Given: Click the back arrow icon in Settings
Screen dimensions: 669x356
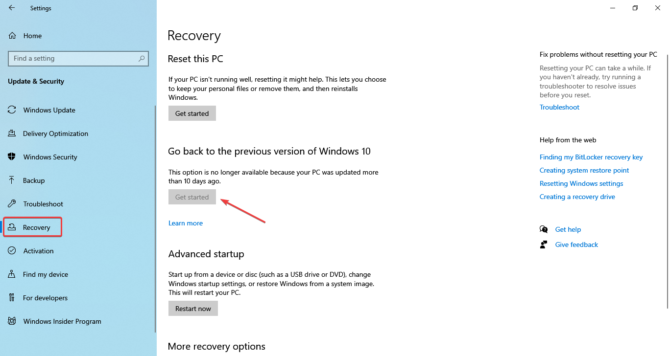Looking at the screenshot, I should pyautogui.click(x=12, y=8).
